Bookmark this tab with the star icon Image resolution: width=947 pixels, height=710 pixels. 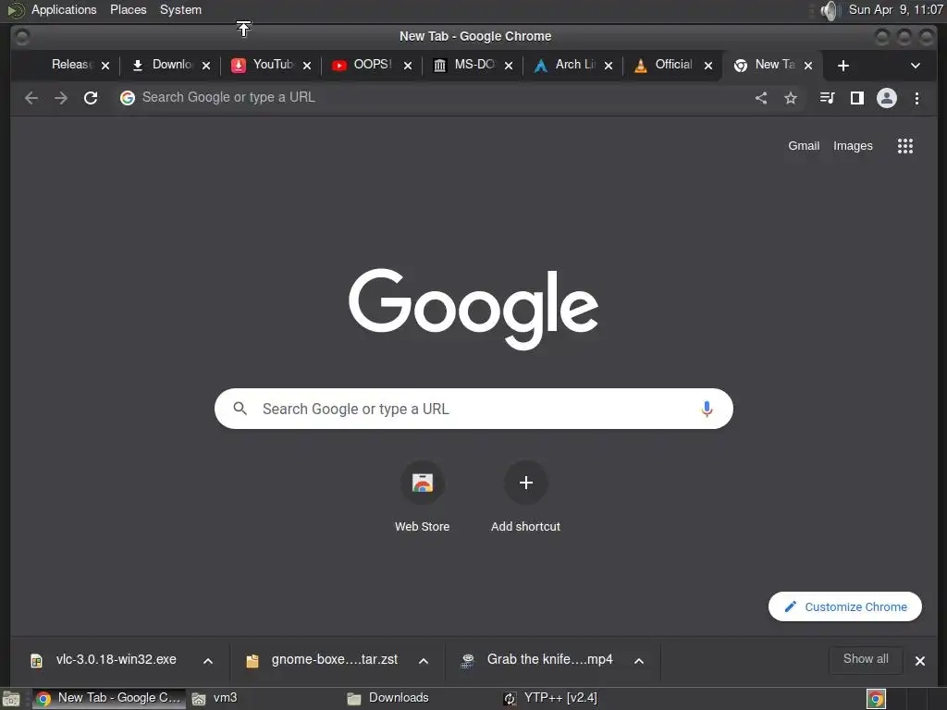791,98
